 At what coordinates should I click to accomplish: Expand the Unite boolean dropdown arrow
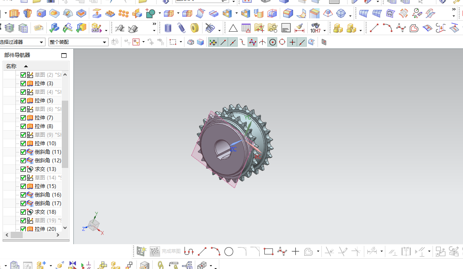(160, 13)
